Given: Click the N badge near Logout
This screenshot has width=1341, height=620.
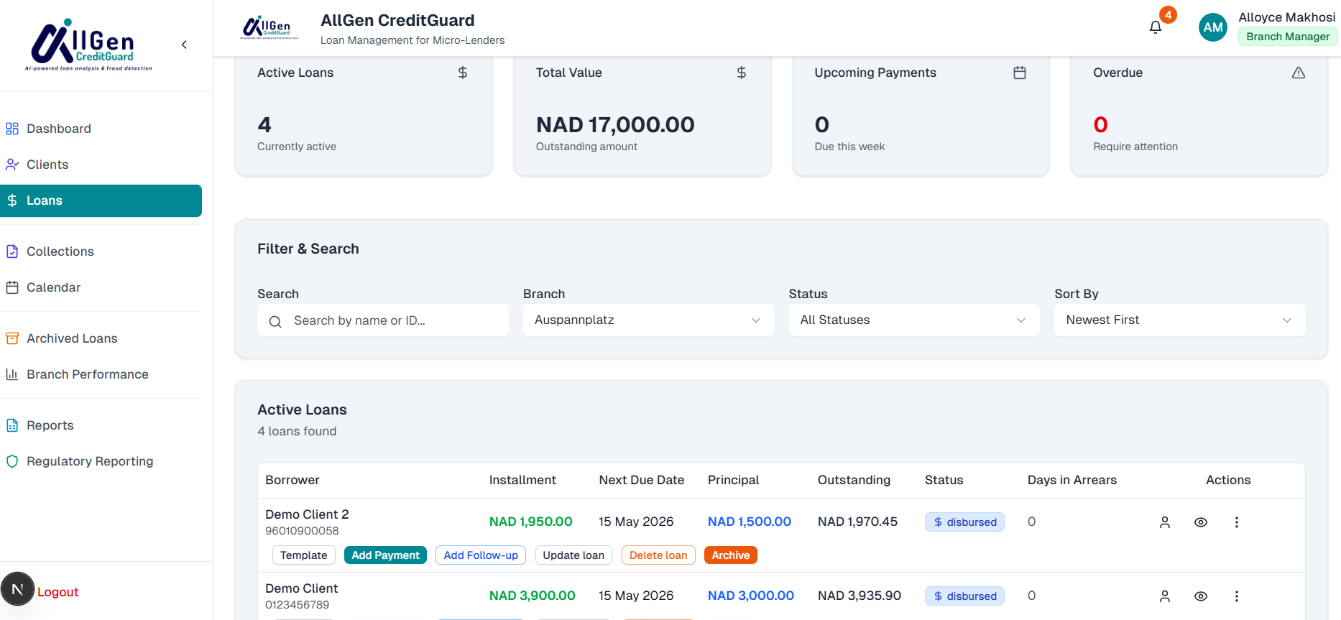Looking at the screenshot, I should coord(18,589).
